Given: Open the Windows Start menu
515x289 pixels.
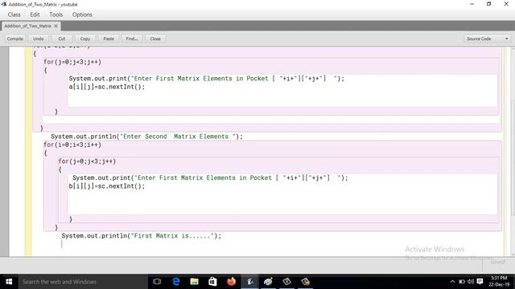Looking at the screenshot, I should coord(9,282).
